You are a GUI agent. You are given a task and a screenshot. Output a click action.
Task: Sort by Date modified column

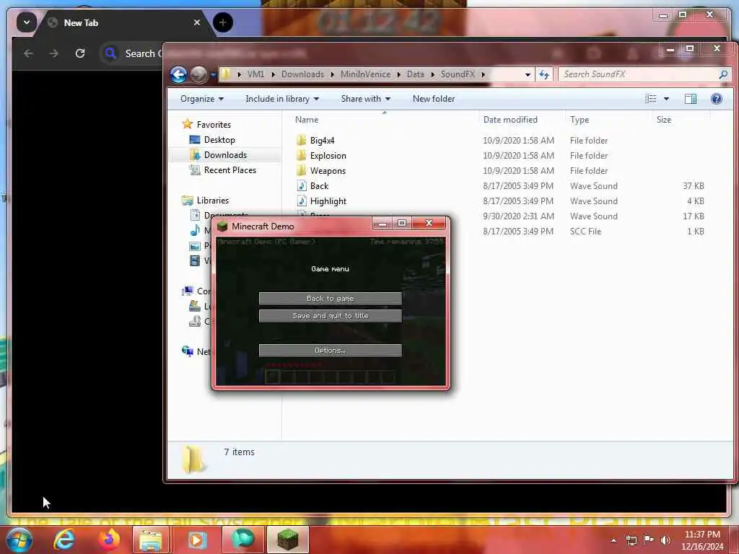[510, 120]
